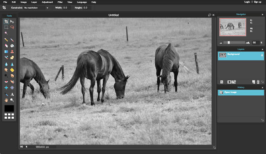Image resolution: width=266 pixels, height=154 pixels.
Task: Select the Zoom magnifier tool
Action: (12, 100)
